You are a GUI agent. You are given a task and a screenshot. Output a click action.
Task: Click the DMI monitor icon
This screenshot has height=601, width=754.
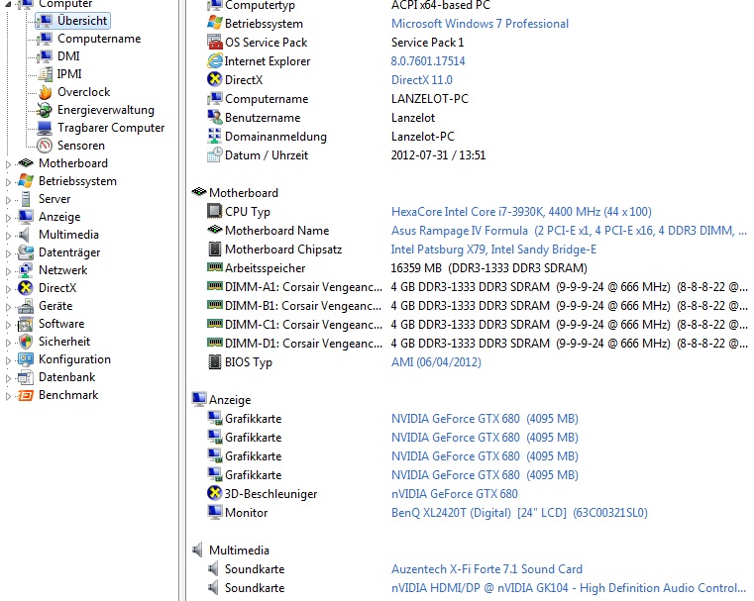coord(45,56)
